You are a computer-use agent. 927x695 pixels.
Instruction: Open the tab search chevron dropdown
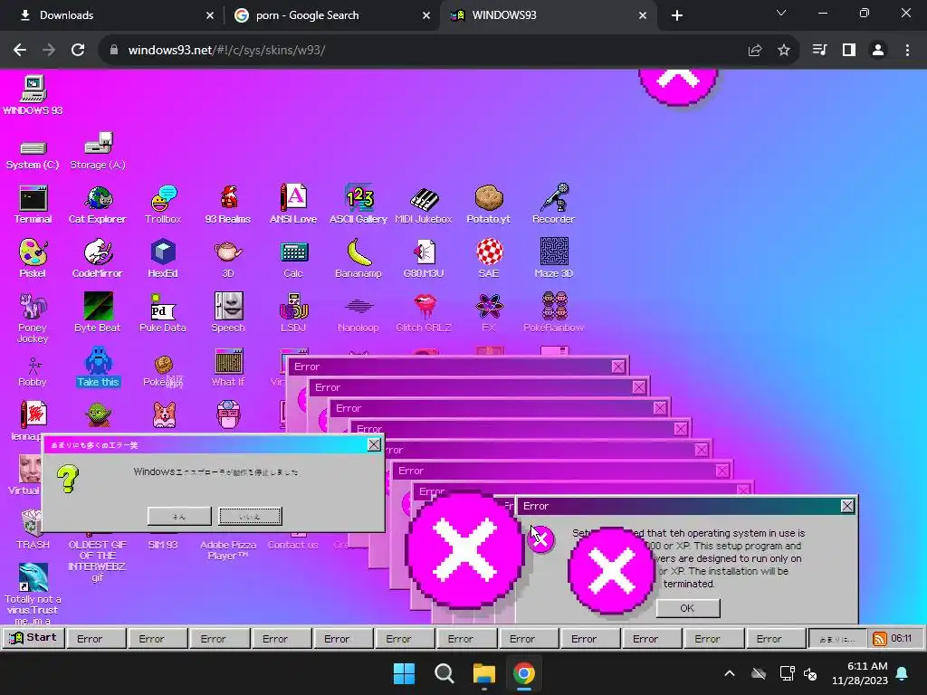[781, 13]
